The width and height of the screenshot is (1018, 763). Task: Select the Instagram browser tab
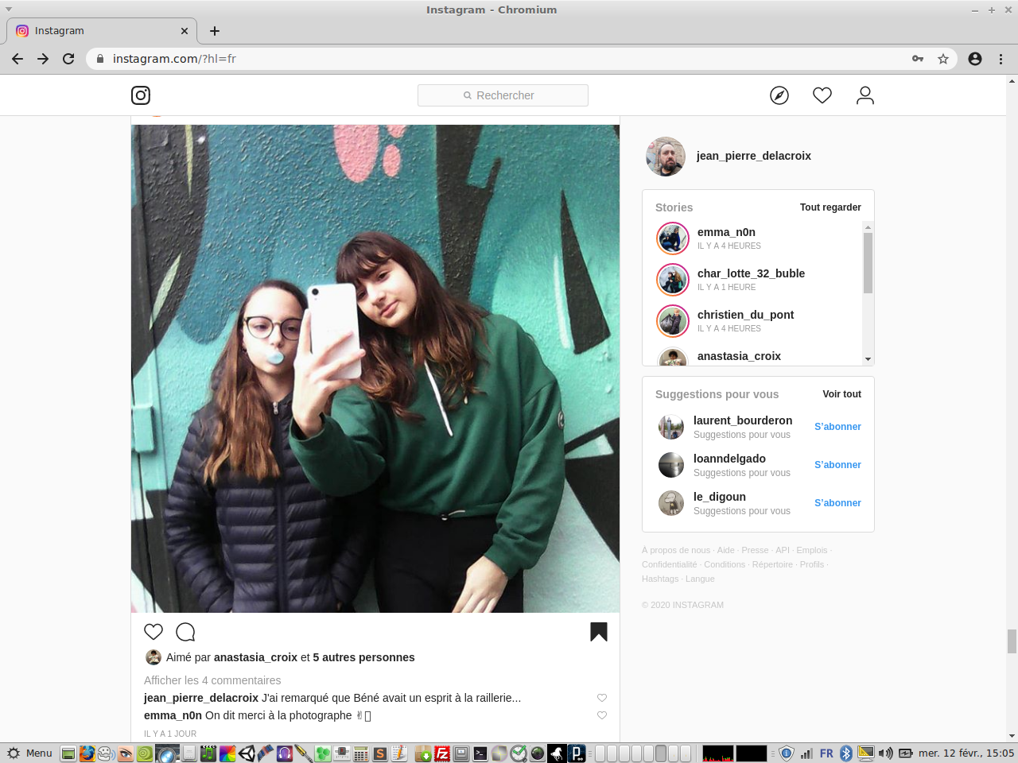point(95,31)
